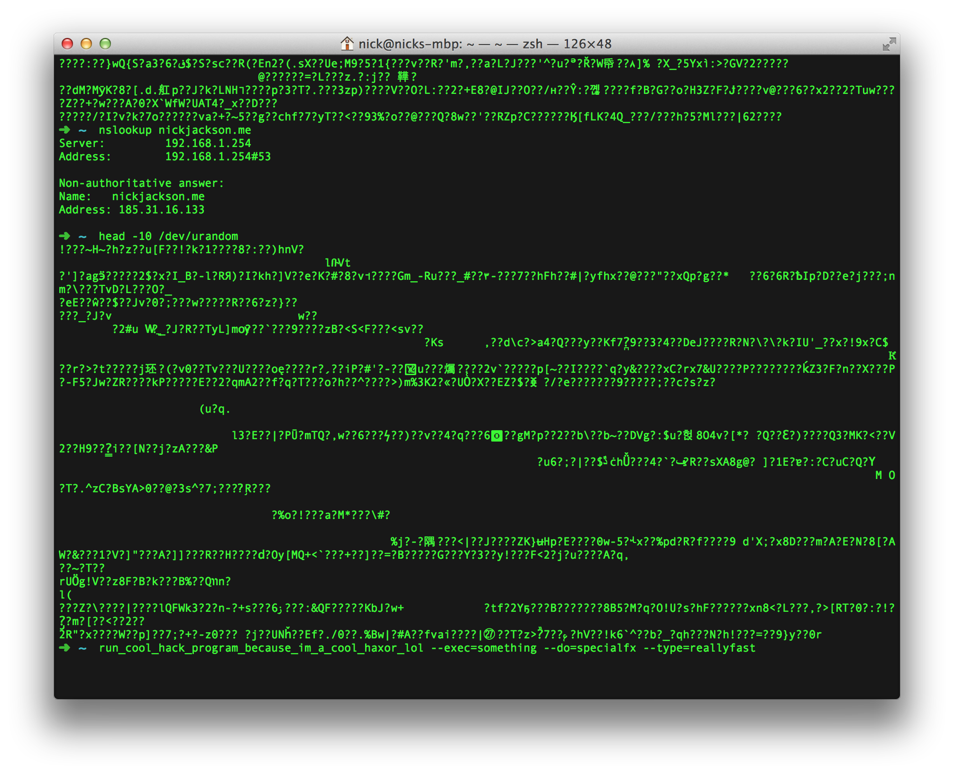The image size is (954, 774).
Task: Click the Non-authoritative answer line
Action: [141, 183]
